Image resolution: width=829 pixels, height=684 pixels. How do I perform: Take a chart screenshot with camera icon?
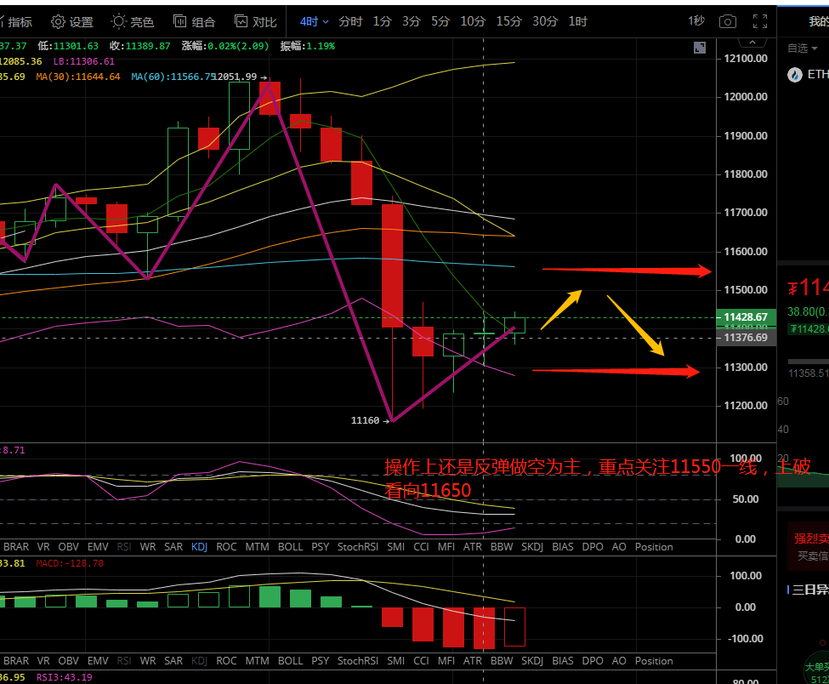[x=727, y=21]
